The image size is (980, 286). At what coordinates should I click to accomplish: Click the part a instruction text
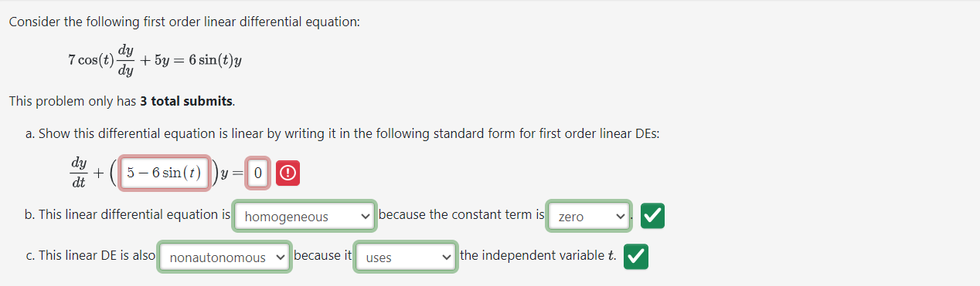point(342,133)
